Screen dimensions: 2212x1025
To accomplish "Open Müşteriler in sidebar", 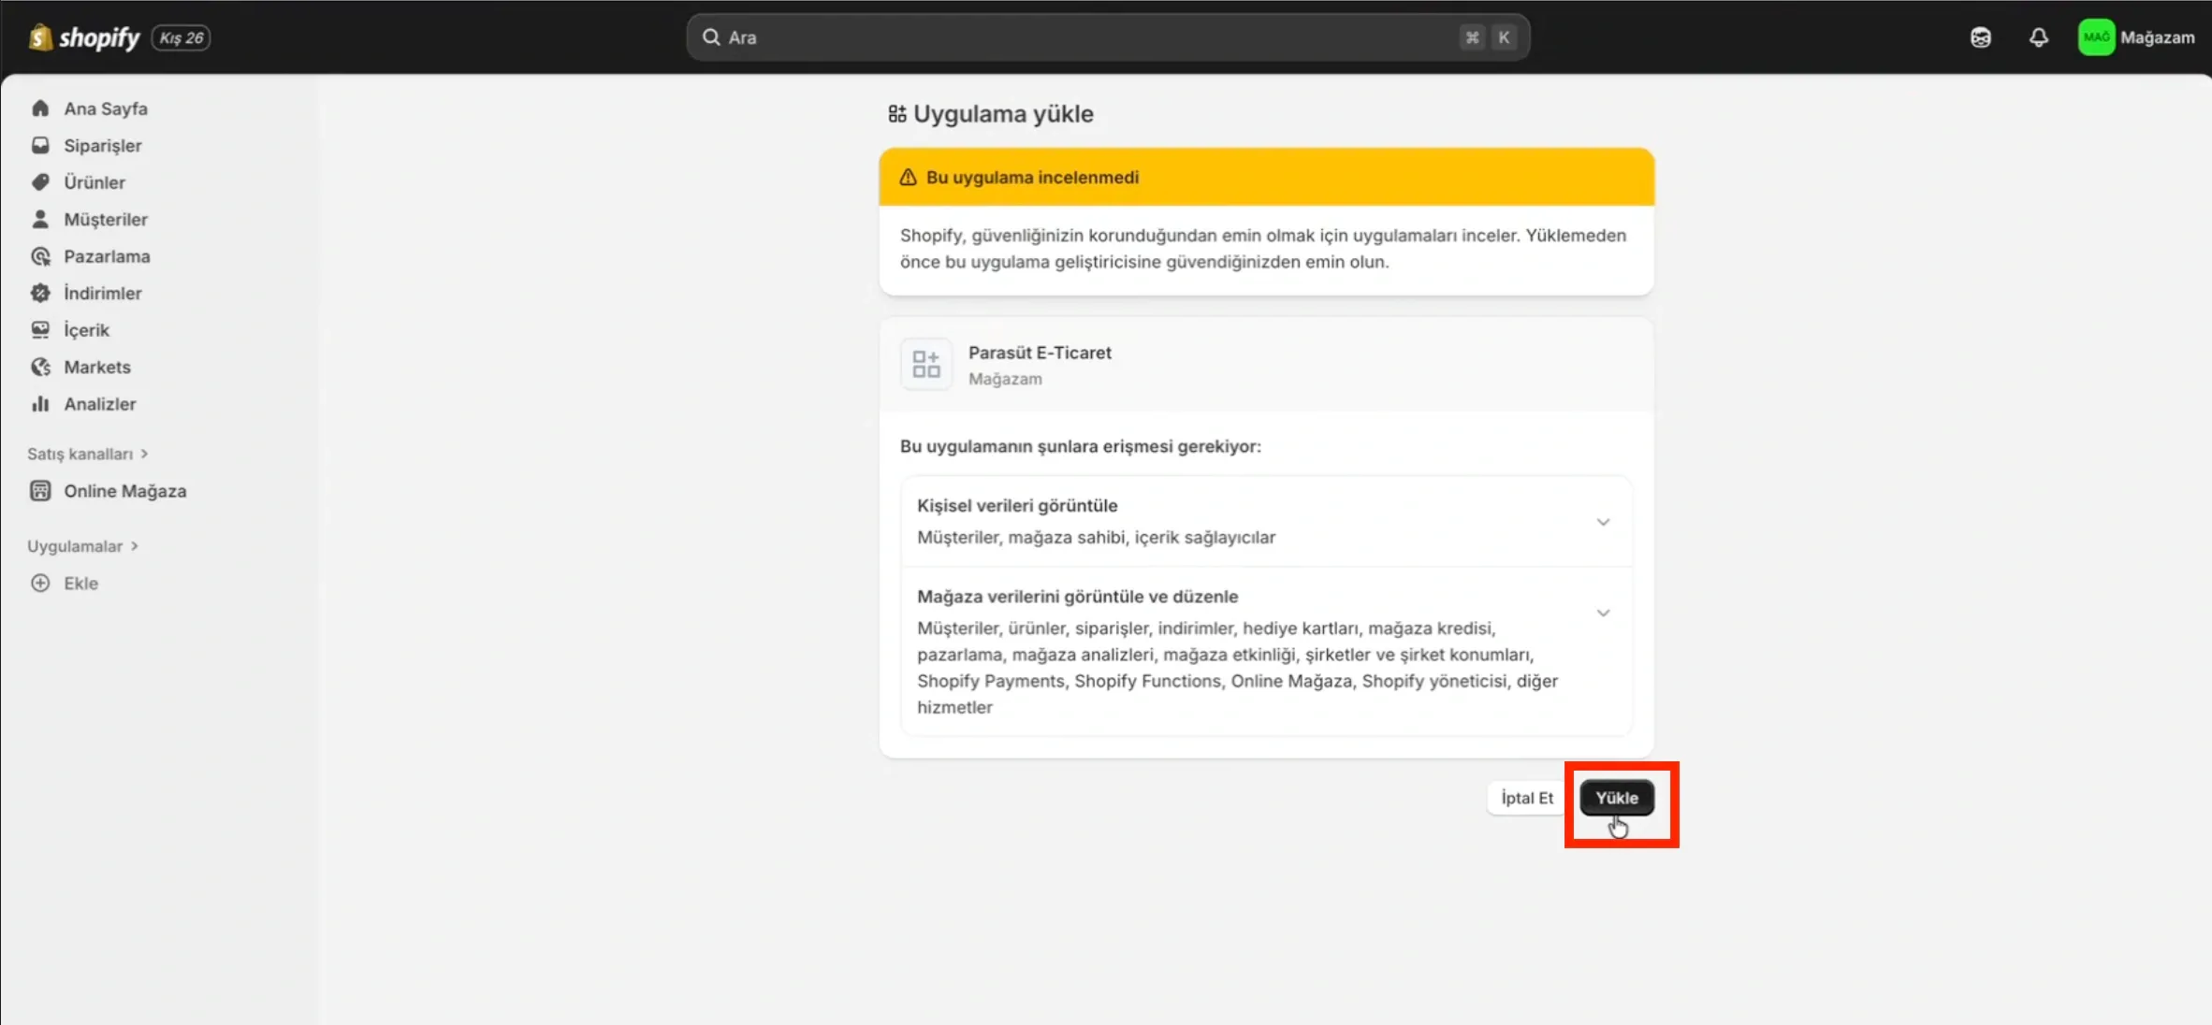I will tap(105, 220).
